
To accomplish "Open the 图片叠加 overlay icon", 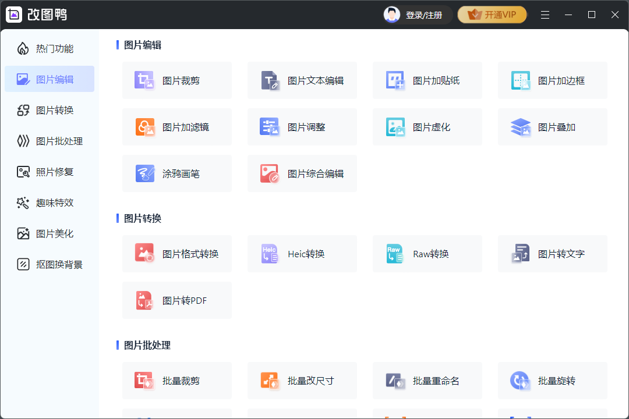I will pyautogui.click(x=521, y=127).
